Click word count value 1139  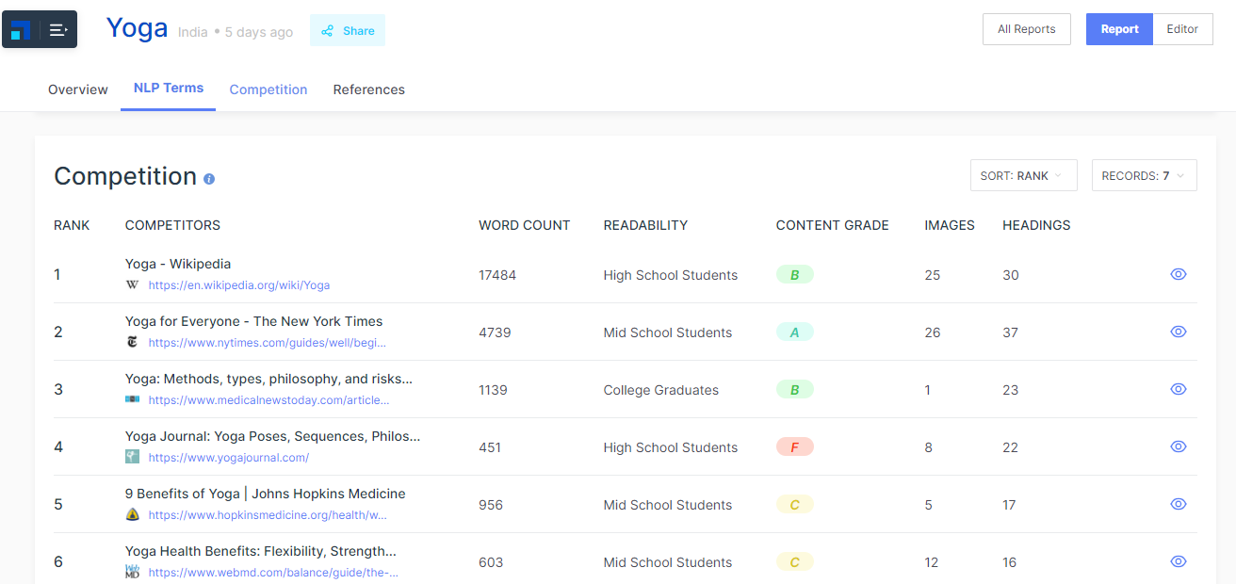pos(494,390)
